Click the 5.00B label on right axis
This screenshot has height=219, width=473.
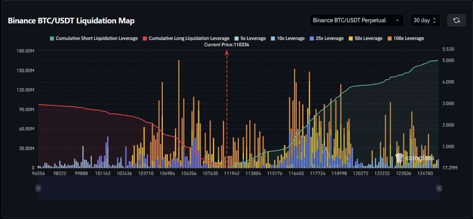[x=448, y=61]
